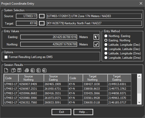Viewport: 145px width, 118px height.
Task: Export session results to Word icon
Action: (x=44, y=70)
